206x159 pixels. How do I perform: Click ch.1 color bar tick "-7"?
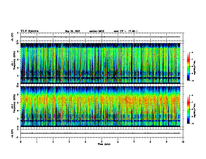coord(192,59)
